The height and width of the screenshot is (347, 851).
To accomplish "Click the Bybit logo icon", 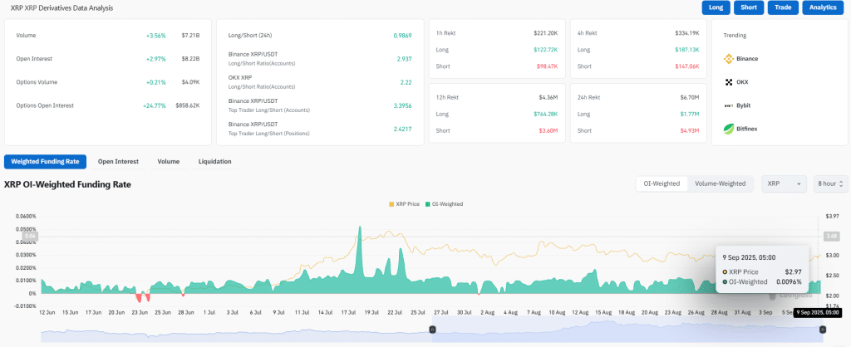I will 729,105.
